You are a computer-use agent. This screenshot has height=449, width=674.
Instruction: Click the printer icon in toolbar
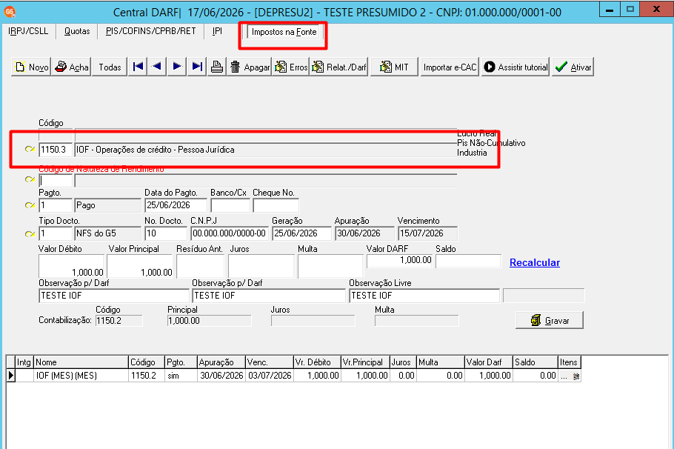point(216,67)
